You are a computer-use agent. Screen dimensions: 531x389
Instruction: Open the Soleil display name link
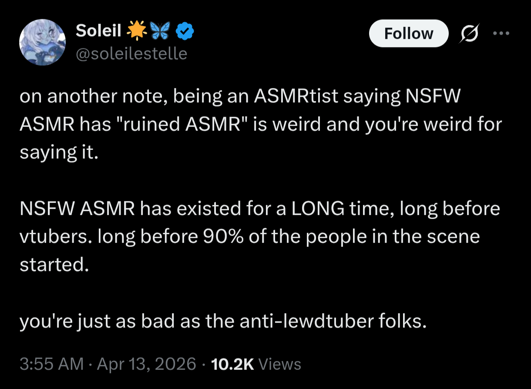pyautogui.click(x=99, y=30)
